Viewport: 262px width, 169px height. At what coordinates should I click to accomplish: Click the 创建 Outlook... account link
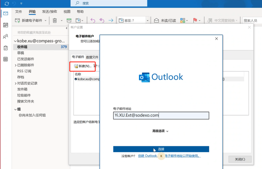170,156
